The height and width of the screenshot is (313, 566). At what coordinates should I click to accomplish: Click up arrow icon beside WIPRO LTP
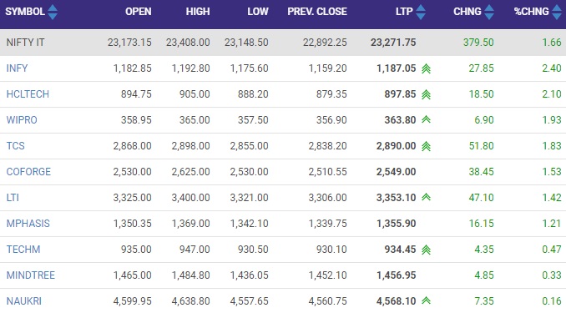pos(427,119)
